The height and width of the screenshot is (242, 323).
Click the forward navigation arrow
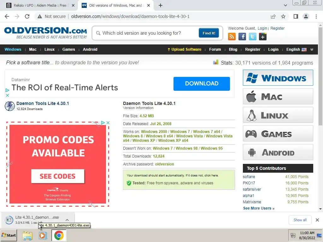click(x=17, y=16)
